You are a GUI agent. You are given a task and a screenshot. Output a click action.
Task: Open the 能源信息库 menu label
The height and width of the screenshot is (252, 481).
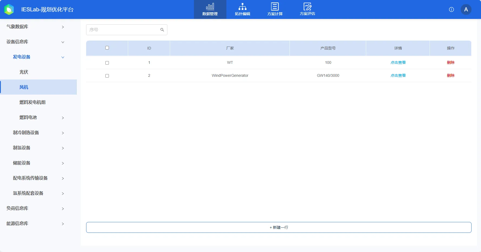[x=17, y=223]
